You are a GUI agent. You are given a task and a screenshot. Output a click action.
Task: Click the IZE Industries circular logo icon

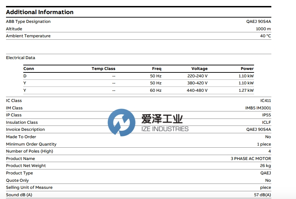click(x=122, y=122)
